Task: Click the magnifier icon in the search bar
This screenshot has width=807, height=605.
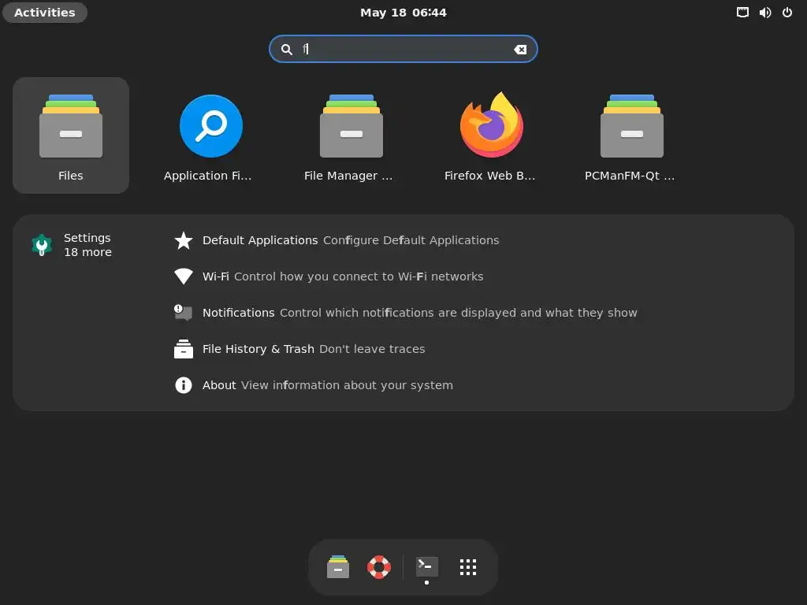Action: 287,50
